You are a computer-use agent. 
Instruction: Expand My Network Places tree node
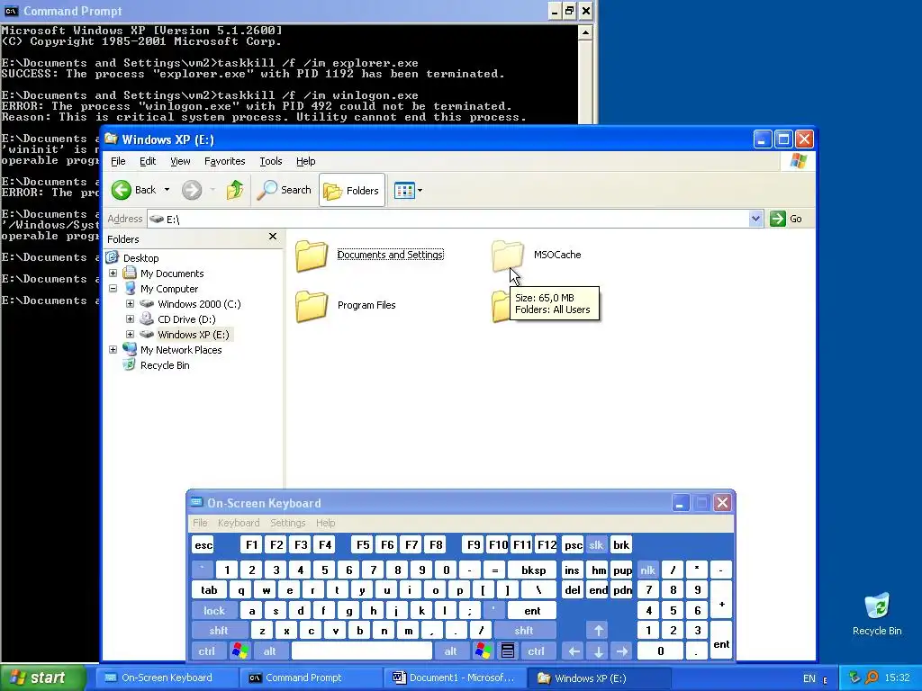pos(113,350)
